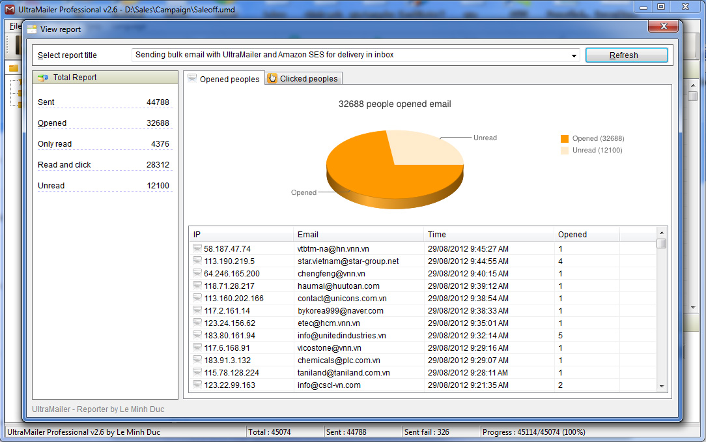Close the View report dialog
This screenshot has height=442, width=706.
(x=664, y=27)
